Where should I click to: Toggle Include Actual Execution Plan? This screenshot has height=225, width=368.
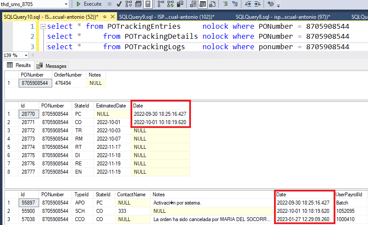click(161, 4)
